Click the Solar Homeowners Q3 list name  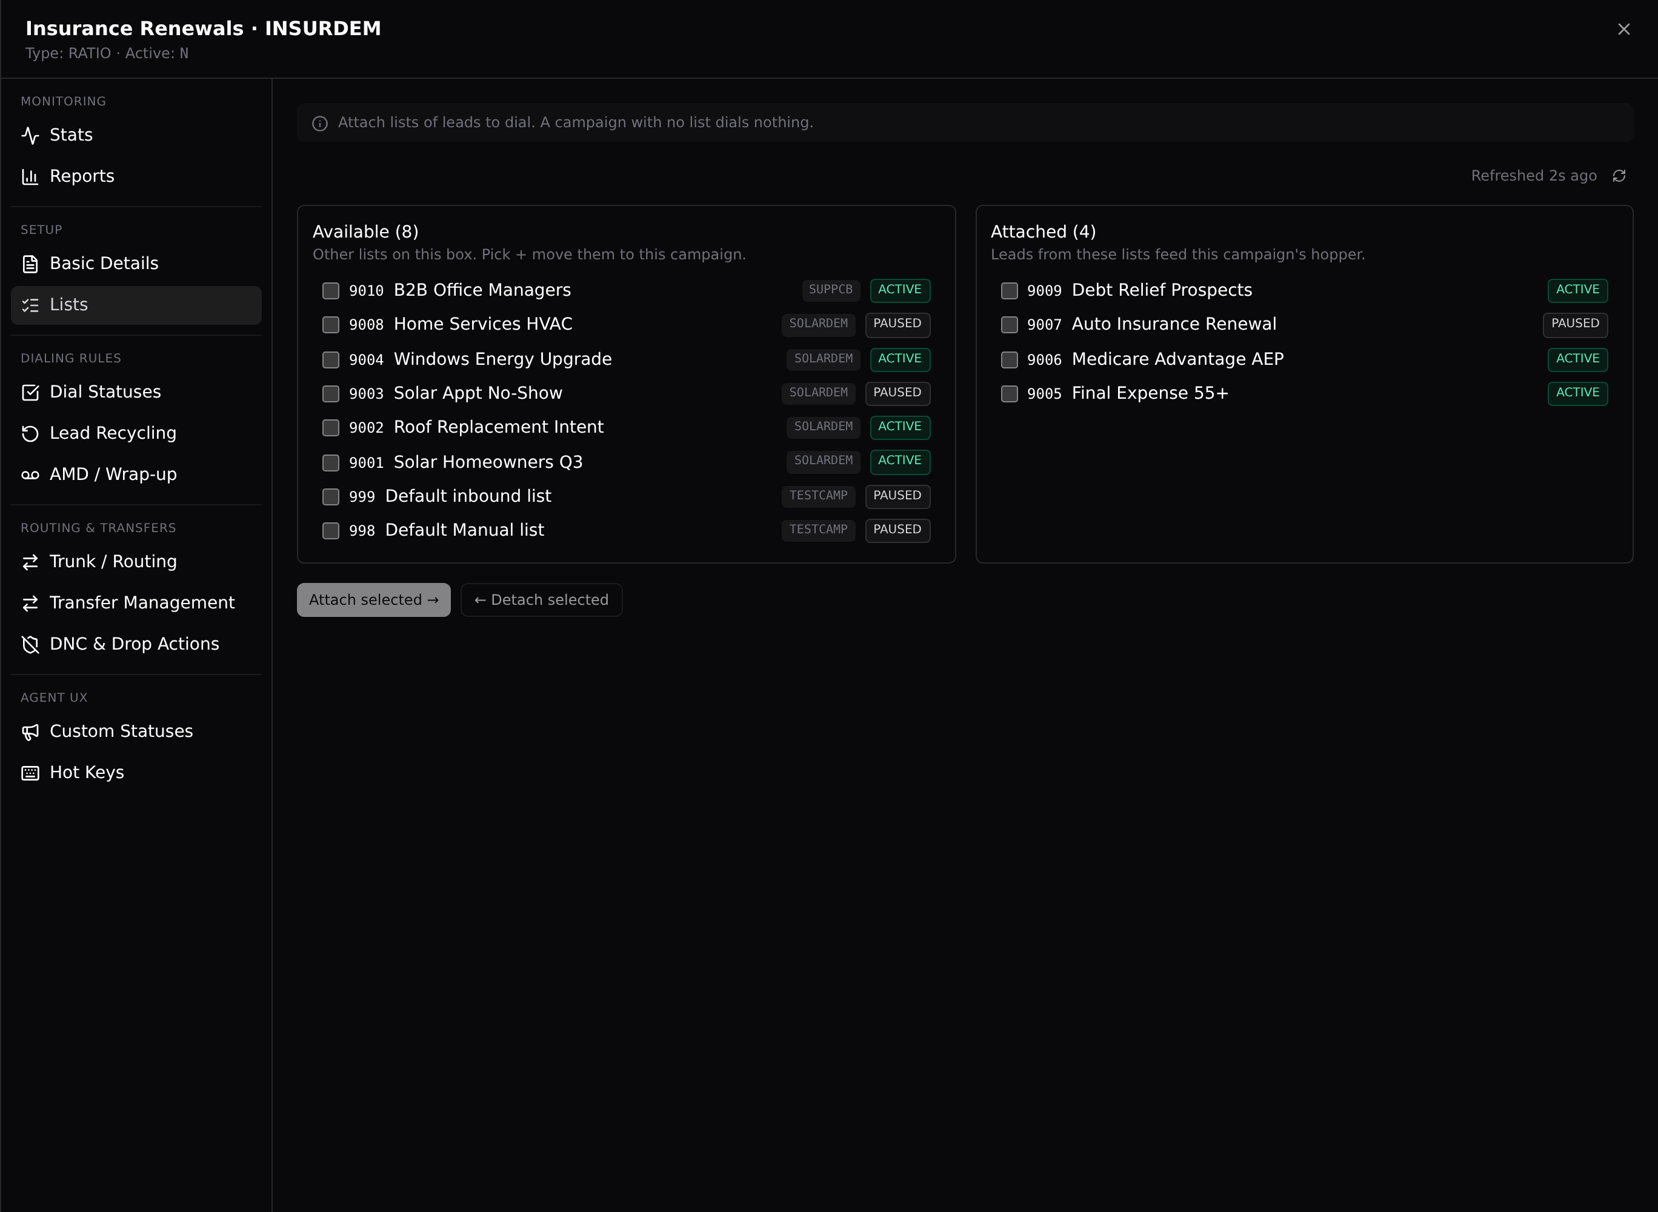click(488, 462)
